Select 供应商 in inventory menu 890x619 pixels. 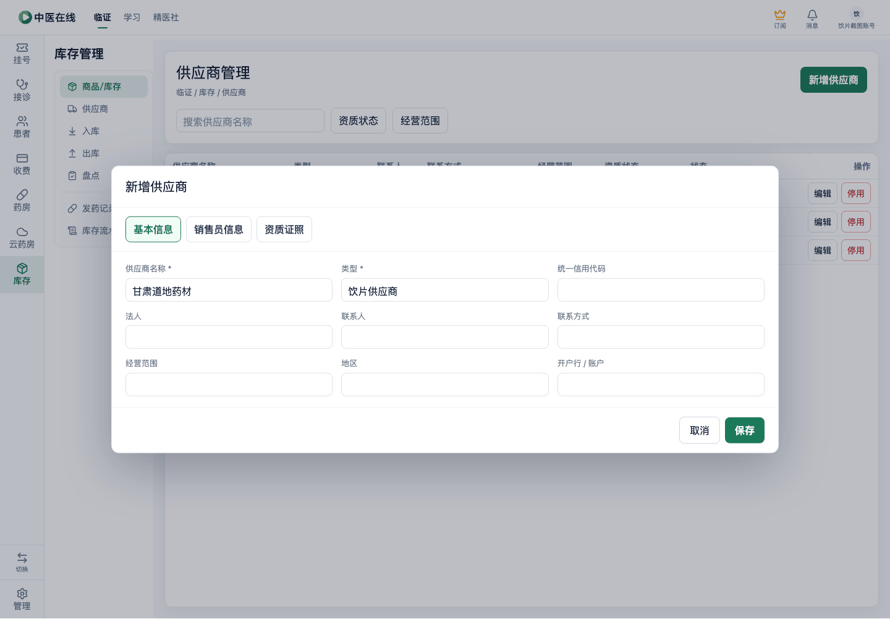[104, 109]
